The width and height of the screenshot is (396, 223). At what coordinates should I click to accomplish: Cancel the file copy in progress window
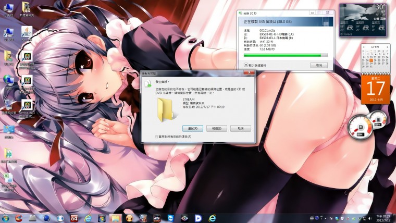click(x=319, y=65)
